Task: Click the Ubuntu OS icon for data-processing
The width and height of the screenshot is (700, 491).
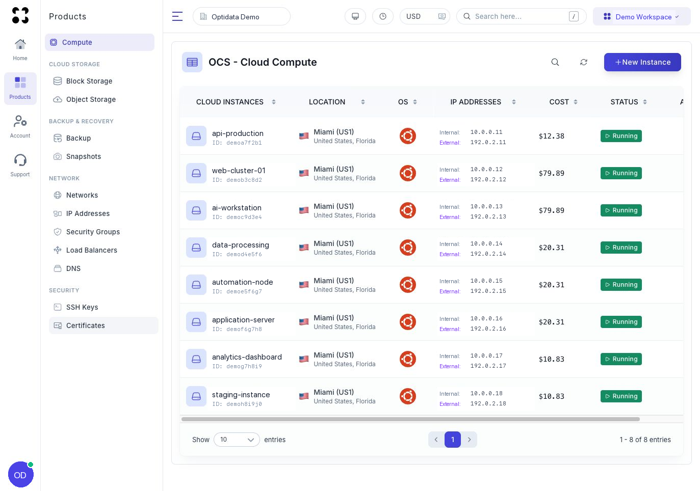Action: tap(408, 248)
